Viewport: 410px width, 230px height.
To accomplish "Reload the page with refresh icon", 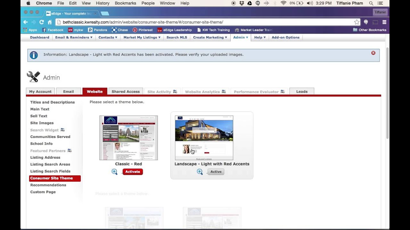I will click(42, 22).
